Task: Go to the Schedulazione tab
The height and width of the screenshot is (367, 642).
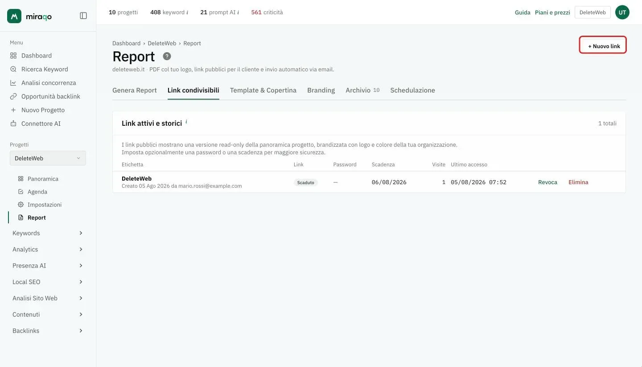Action: click(412, 90)
